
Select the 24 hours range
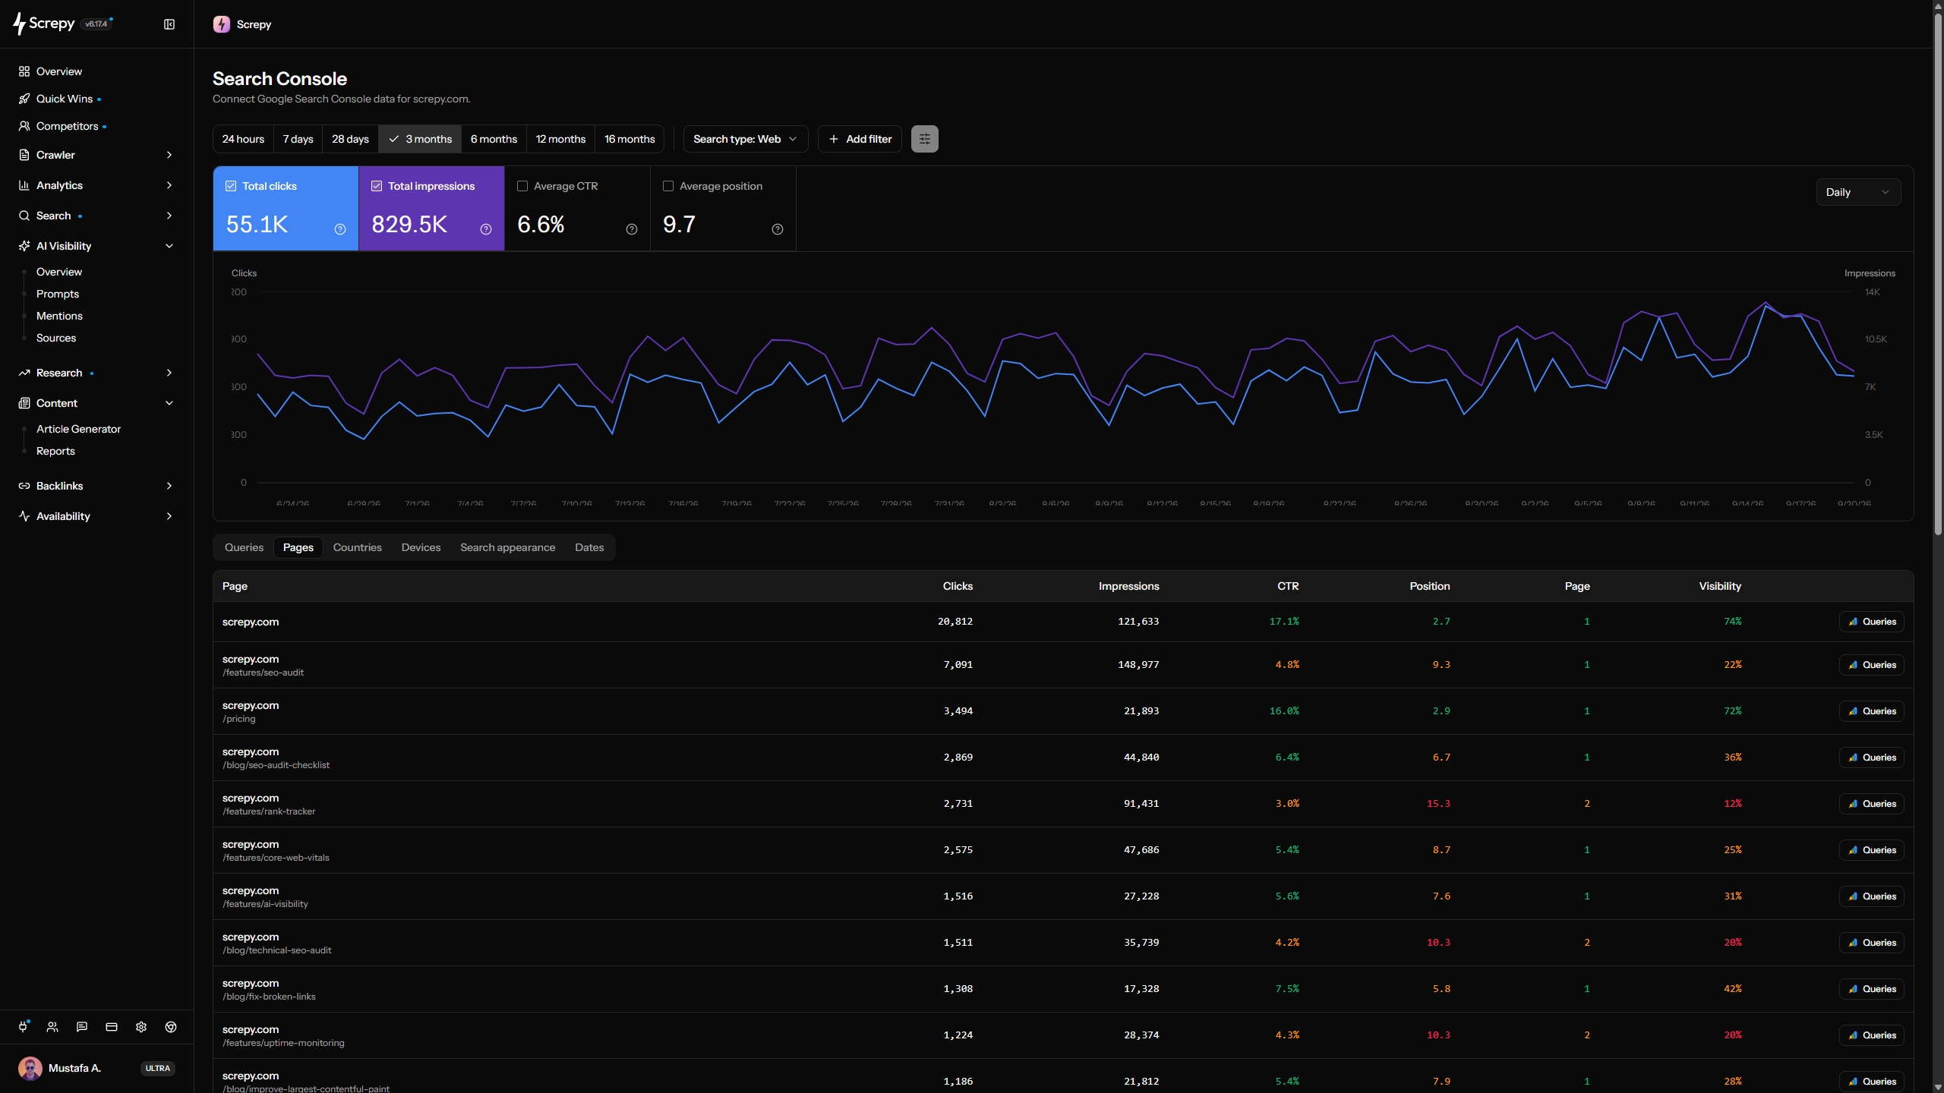click(x=243, y=139)
